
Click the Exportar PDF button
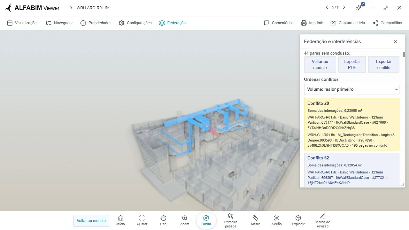tap(352, 65)
